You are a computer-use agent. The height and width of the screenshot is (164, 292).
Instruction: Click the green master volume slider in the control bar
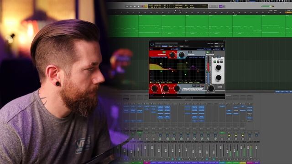268,6
